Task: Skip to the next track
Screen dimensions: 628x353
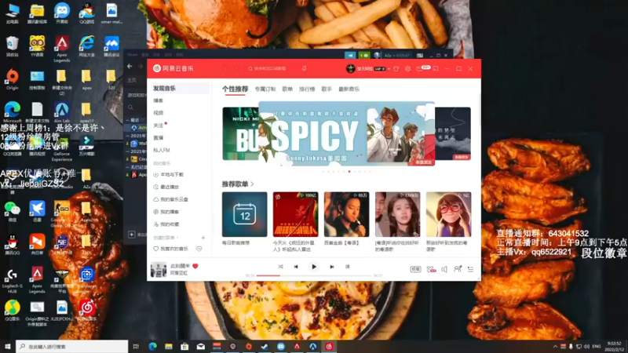Action: tap(331, 267)
